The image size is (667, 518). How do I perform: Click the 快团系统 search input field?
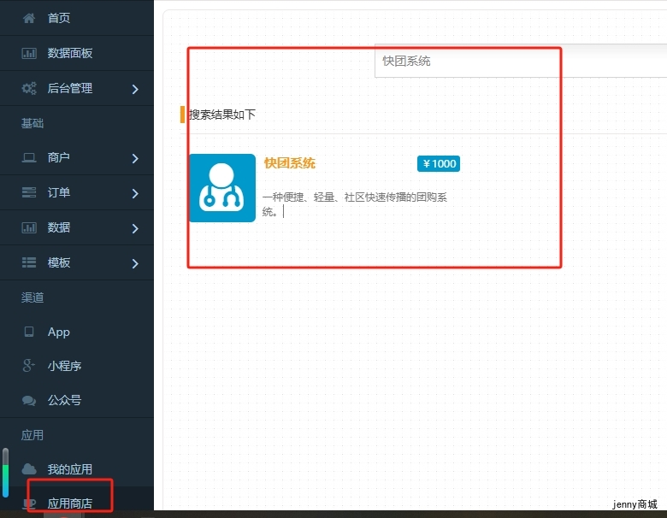[521, 61]
